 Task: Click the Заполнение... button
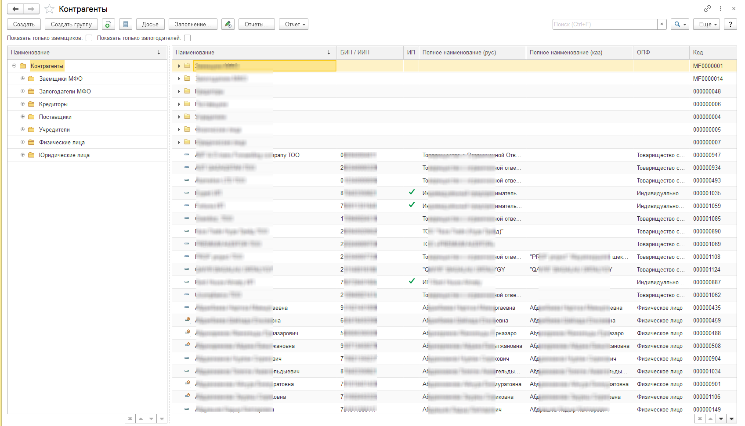tap(193, 24)
